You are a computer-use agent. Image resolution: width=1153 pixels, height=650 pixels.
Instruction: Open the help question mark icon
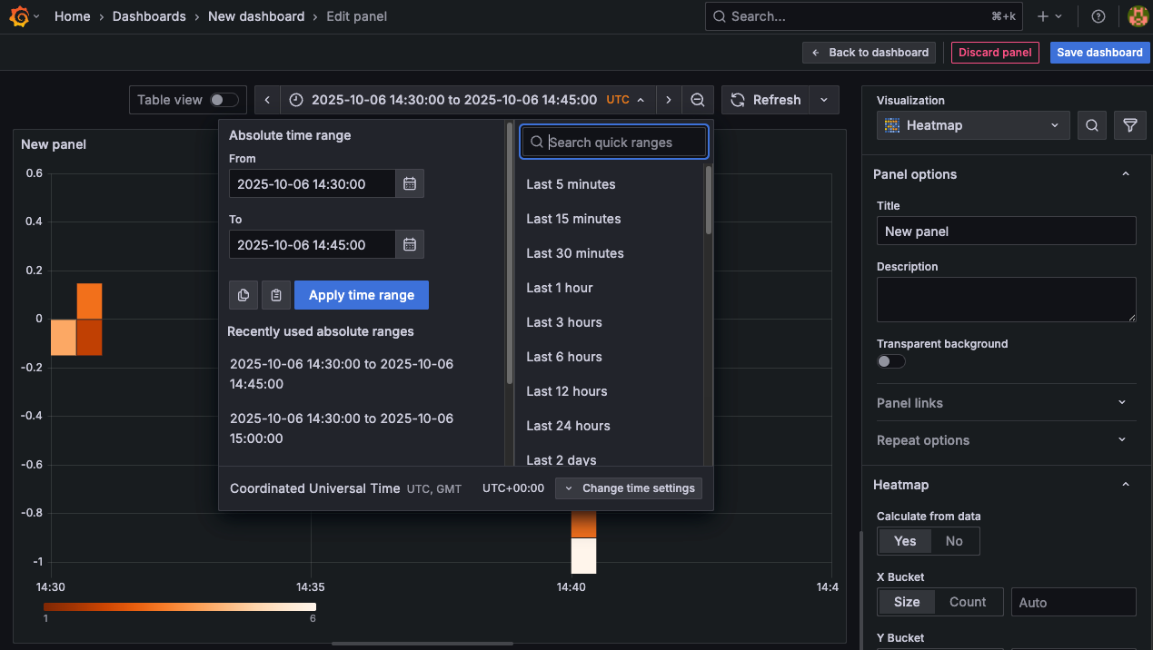point(1098,16)
